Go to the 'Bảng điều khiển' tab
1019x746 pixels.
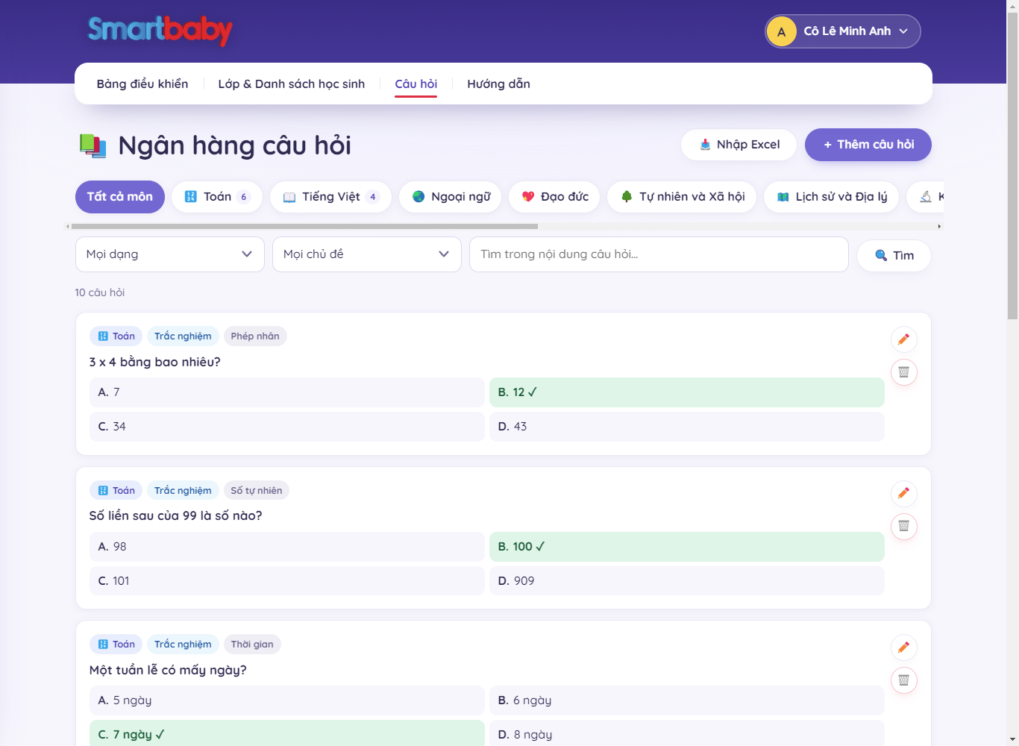coord(142,84)
